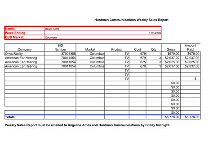Screen dimensions: 213x164
Task: Click the red 'Name:' label
Action: [x=10, y=29]
